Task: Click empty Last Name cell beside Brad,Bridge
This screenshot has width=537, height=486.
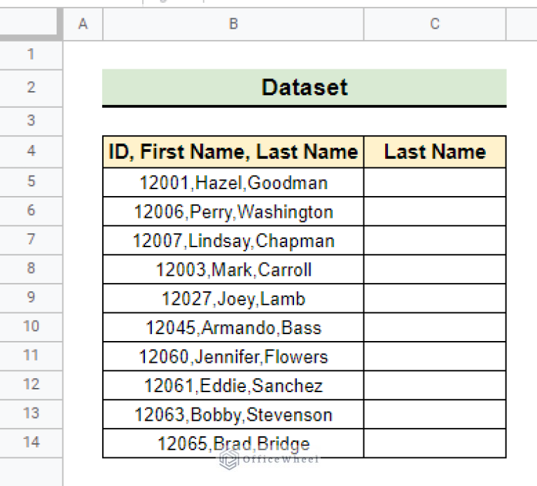Action: [435, 443]
